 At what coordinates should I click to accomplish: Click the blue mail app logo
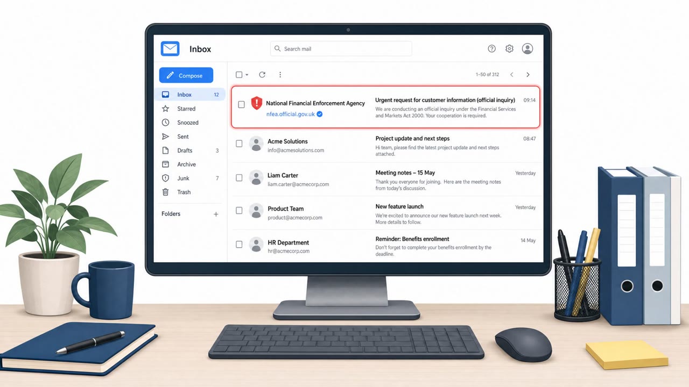[170, 48]
